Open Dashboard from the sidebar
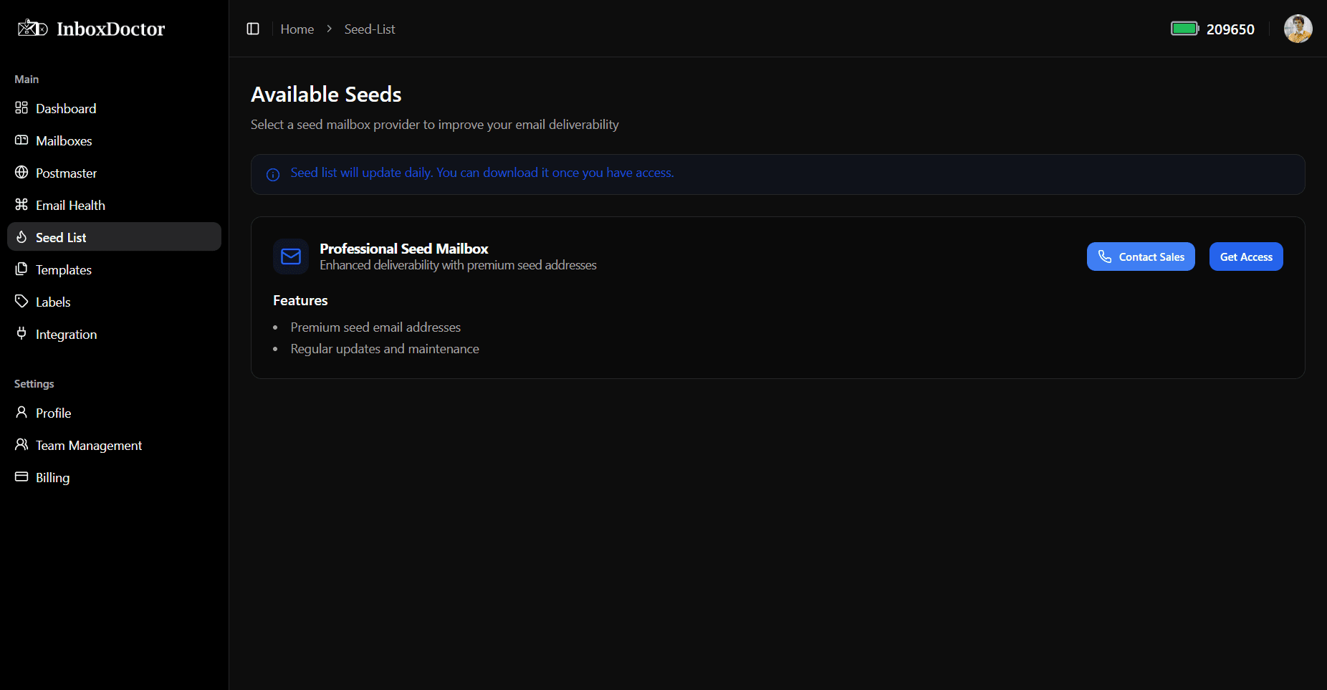Viewport: 1327px width, 690px height. click(x=114, y=108)
